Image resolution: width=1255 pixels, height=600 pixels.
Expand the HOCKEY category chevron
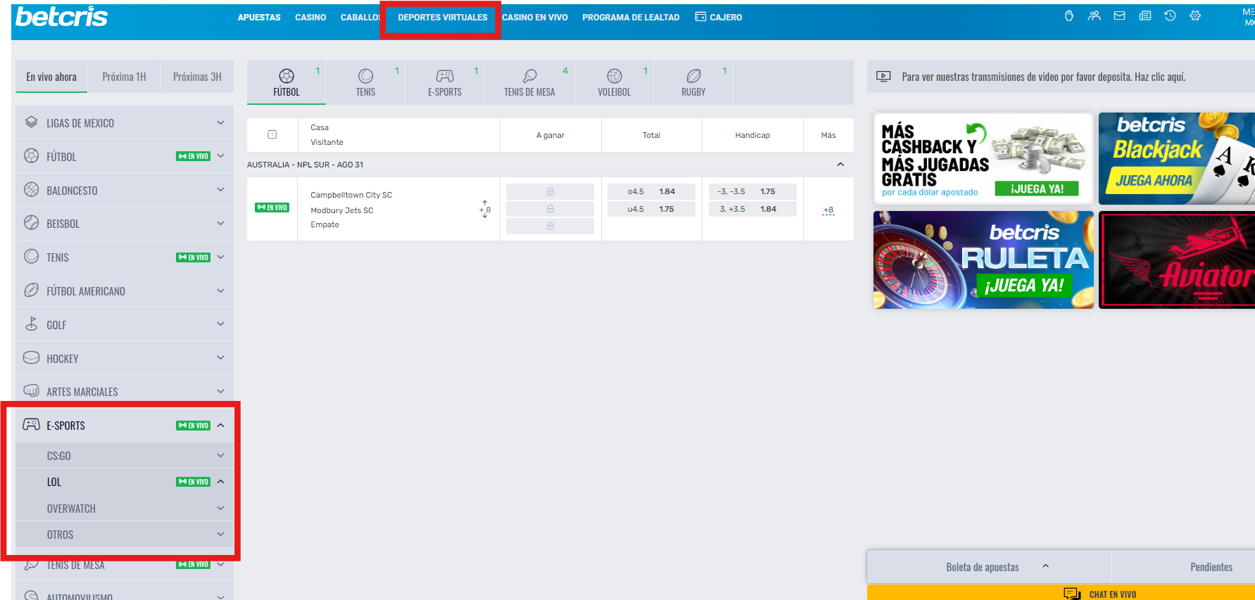click(220, 358)
